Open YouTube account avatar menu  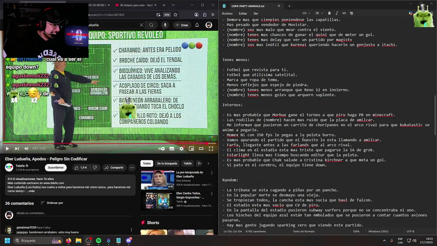pyautogui.click(x=209, y=25)
